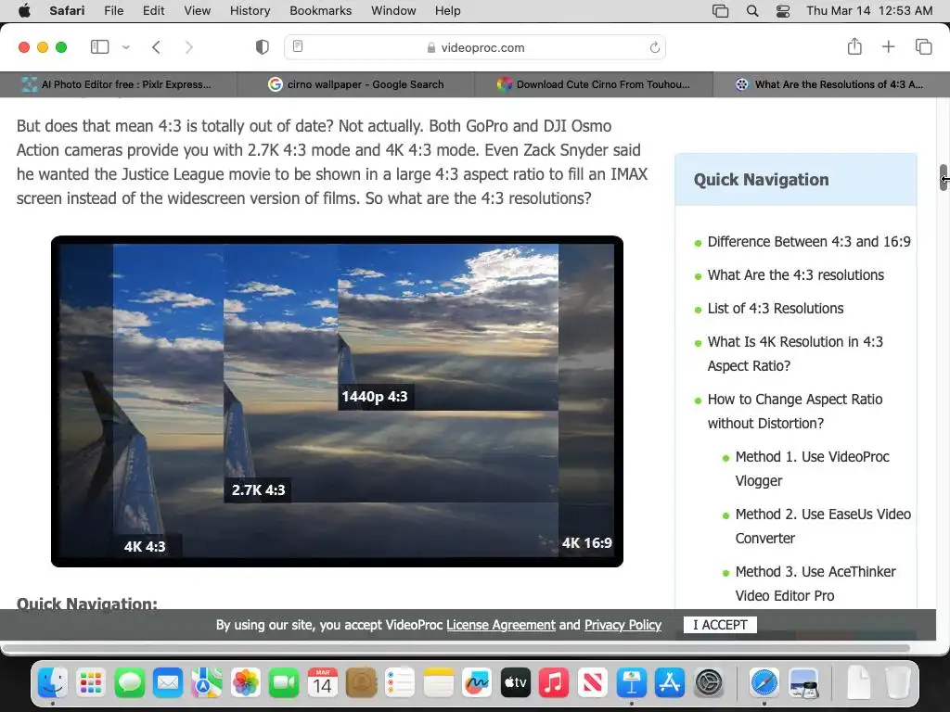Jump to What Are the 4:3 resolutions
Screen dimensions: 950x712
[x=795, y=274]
